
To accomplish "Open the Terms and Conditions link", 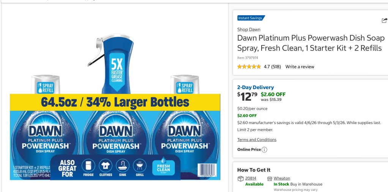I will (x=257, y=140).
